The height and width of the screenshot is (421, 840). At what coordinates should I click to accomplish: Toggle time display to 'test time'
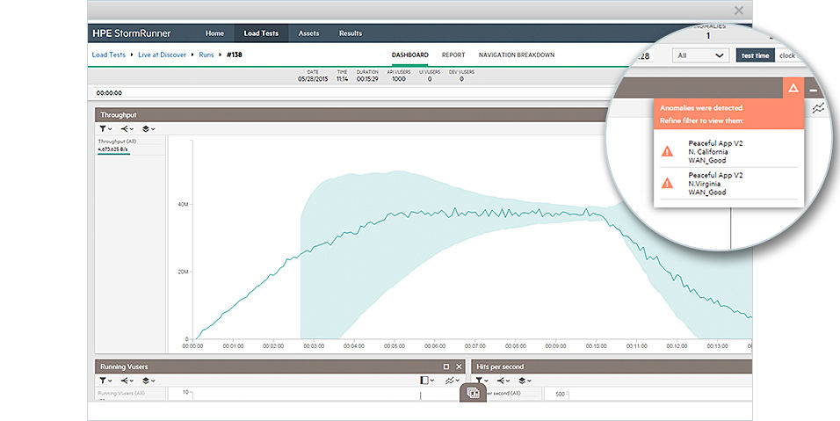click(x=756, y=55)
